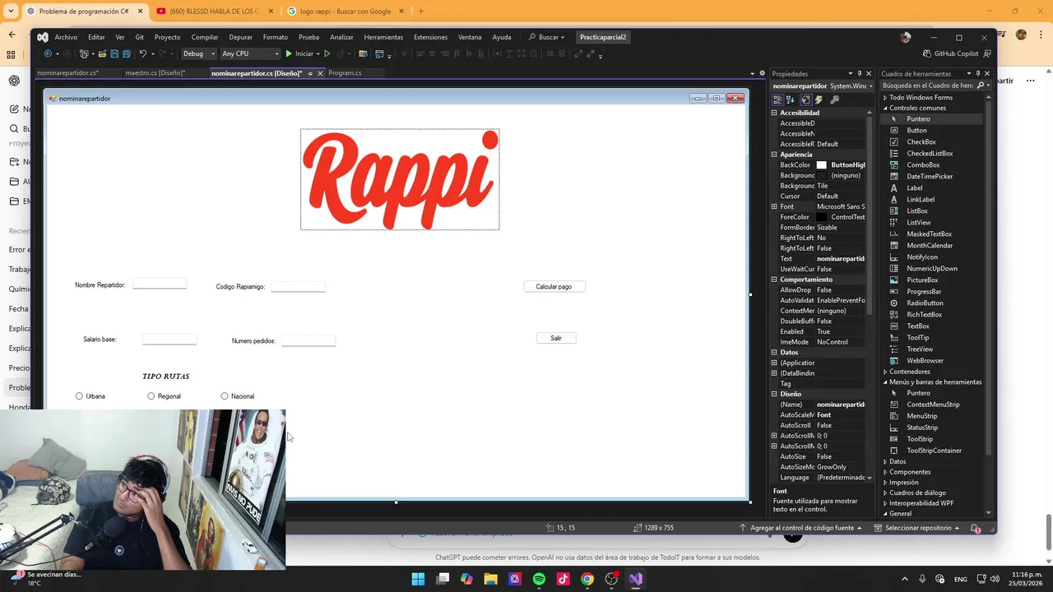Open Google Chrome from the taskbar

pyautogui.click(x=587, y=579)
